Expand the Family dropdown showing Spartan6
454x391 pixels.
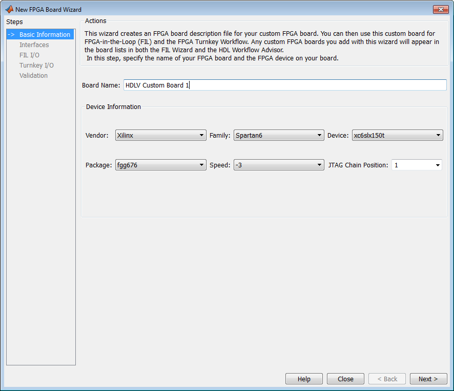point(279,135)
